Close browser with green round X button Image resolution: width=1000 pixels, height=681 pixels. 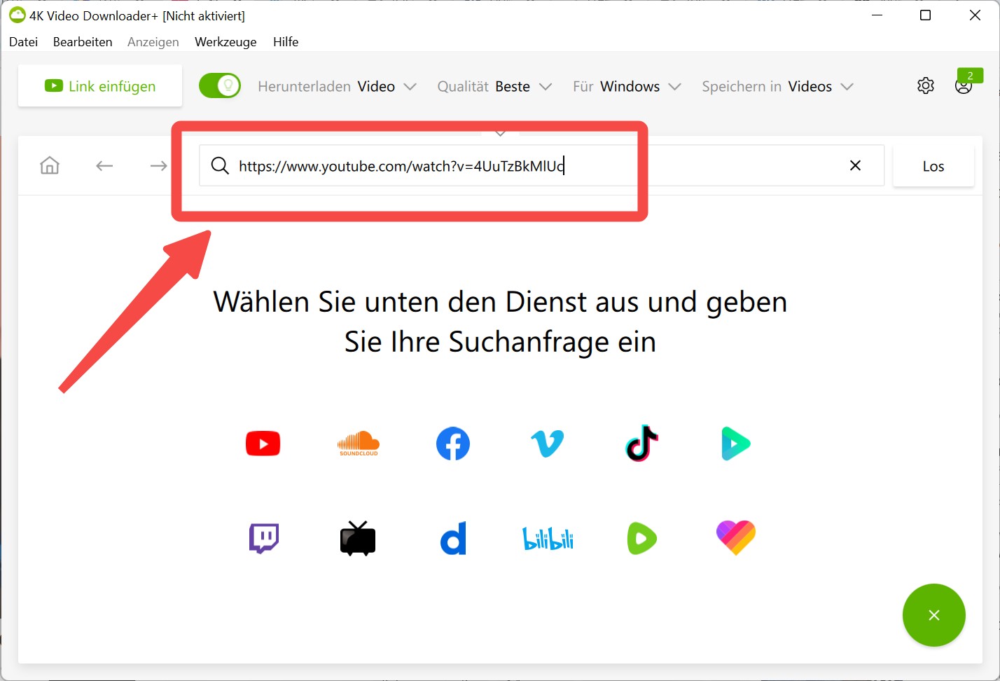point(934,615)
